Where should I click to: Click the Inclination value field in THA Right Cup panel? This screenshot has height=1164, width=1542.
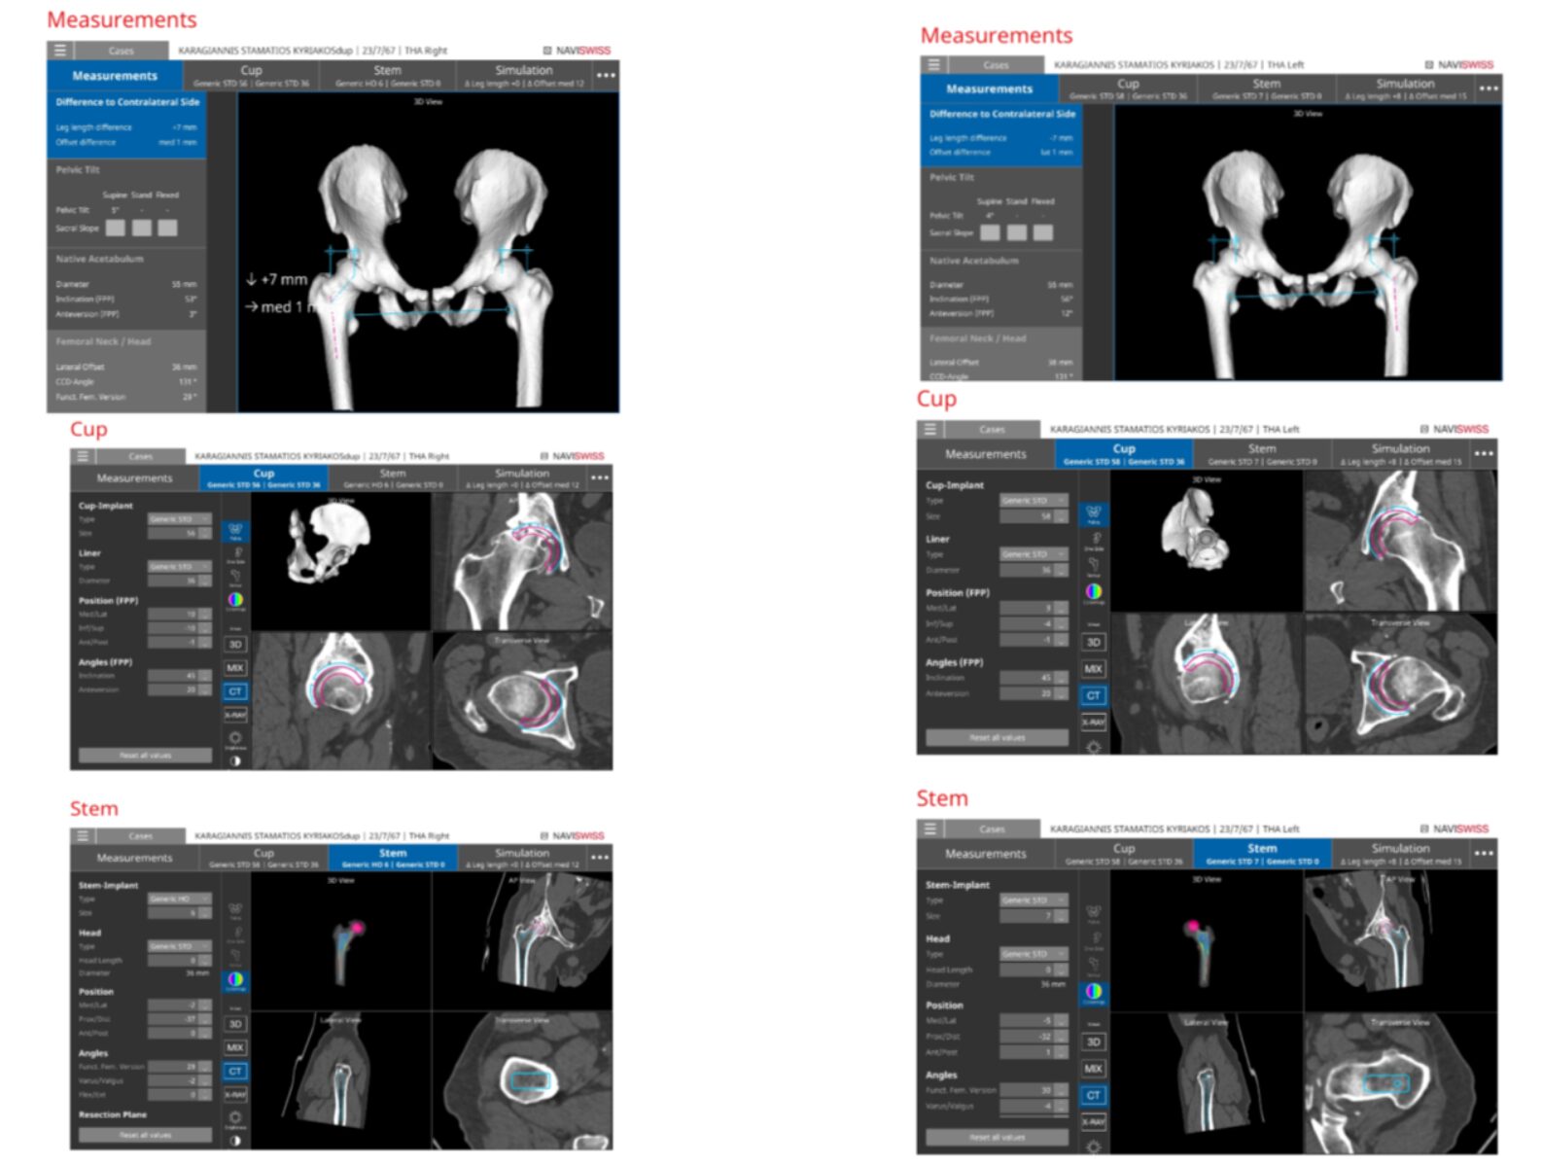173,675
